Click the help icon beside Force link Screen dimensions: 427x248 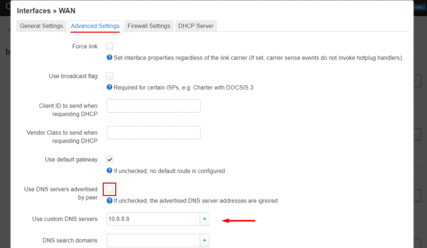click(109, 58)
